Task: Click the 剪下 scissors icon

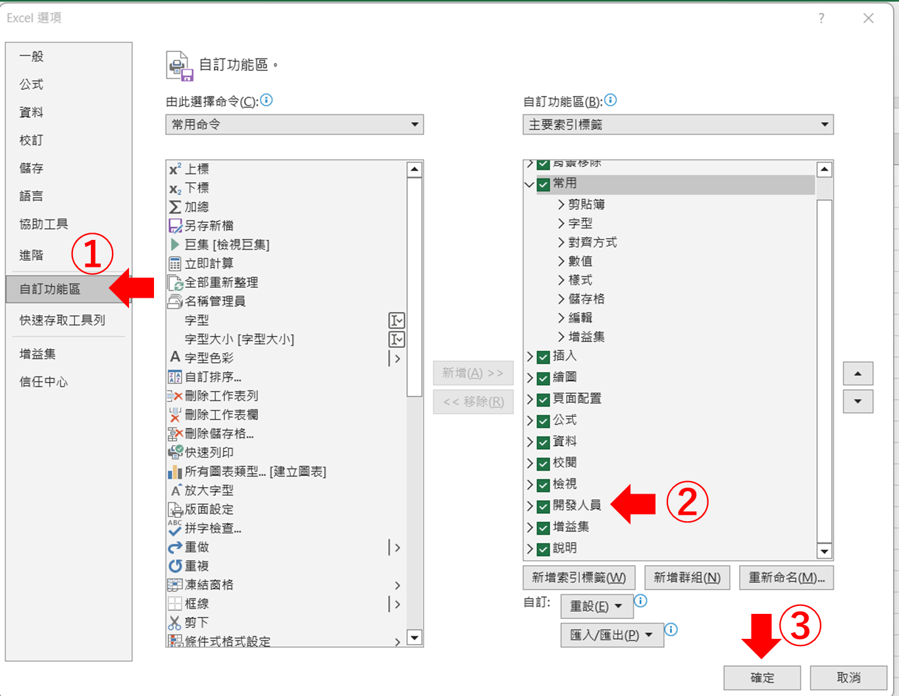Action: (175, 622)
